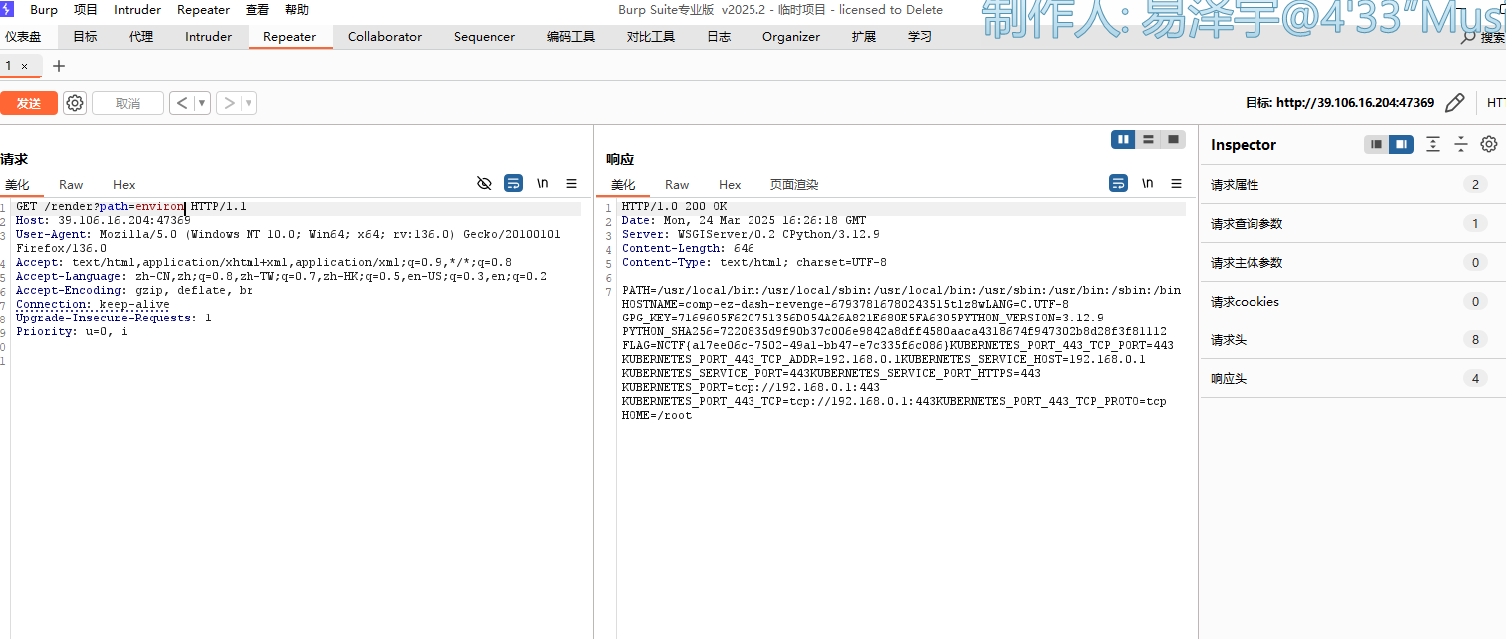The width and height of the screenshot is (1506, 639).
Task: Toggle hide non-printable eye icon in request panel
Action: pos(484,183)
